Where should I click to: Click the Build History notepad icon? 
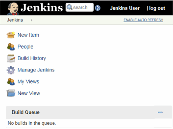point(11,58)
